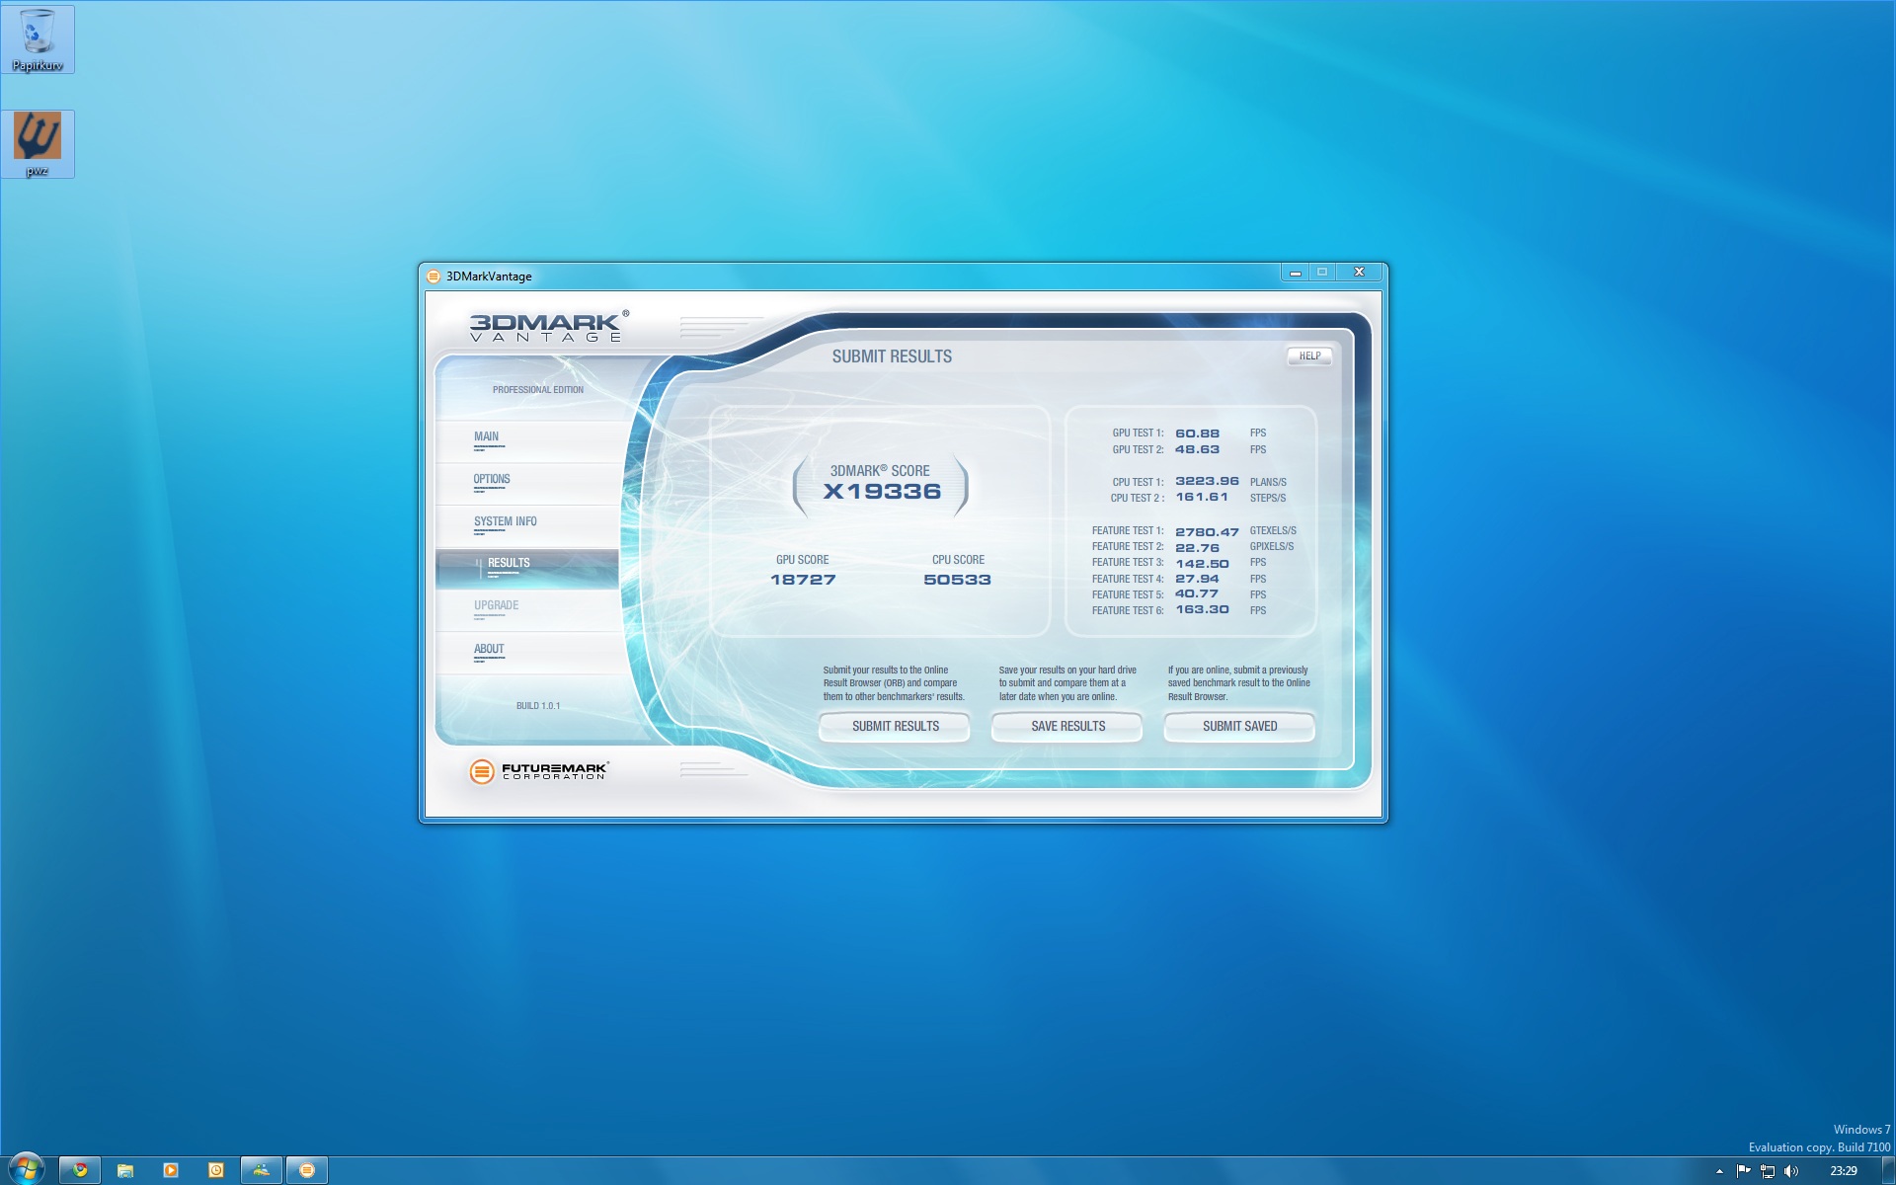Open Windows Media Player taskbar icon
The image size is (1896, 1185).
171,1170
